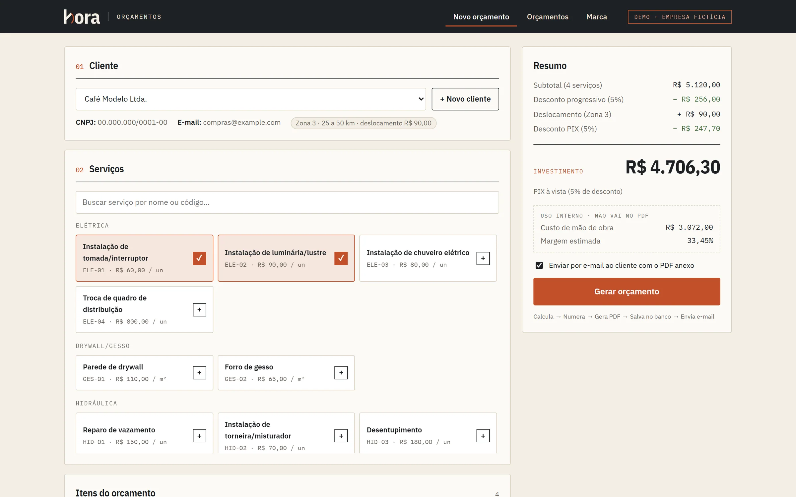The image size is (796, 497).
Task: Focus the Buscar serviço search field
Action: pyautogui.click(x=287, y=202)
